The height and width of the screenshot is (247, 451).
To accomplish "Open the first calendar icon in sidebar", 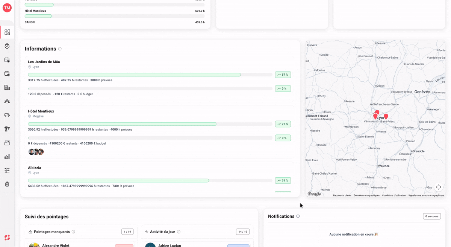I will coord(7,60).
